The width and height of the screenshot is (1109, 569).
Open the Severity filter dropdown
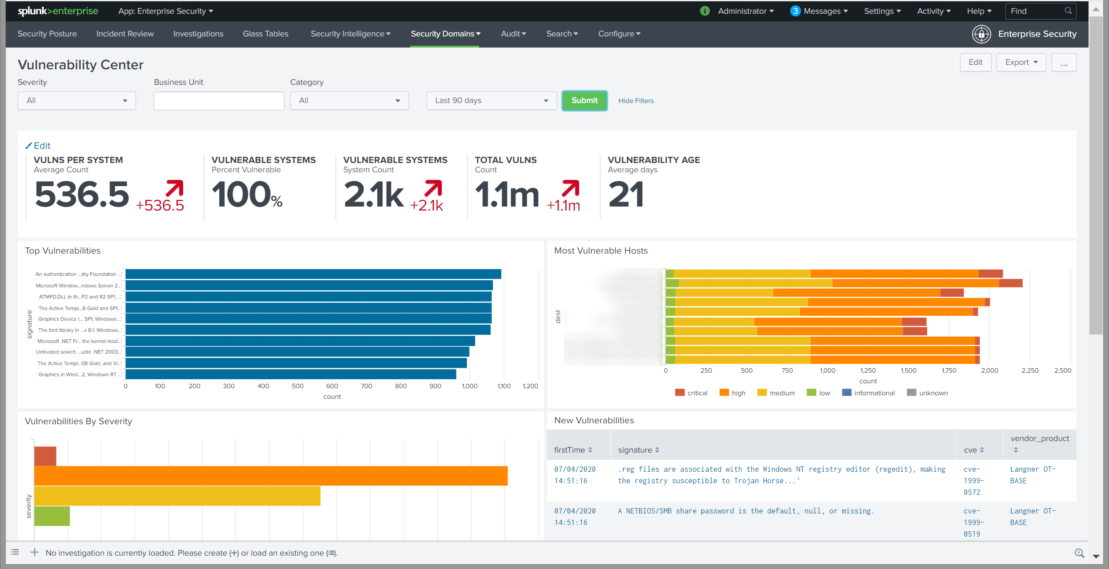[77, 101]
